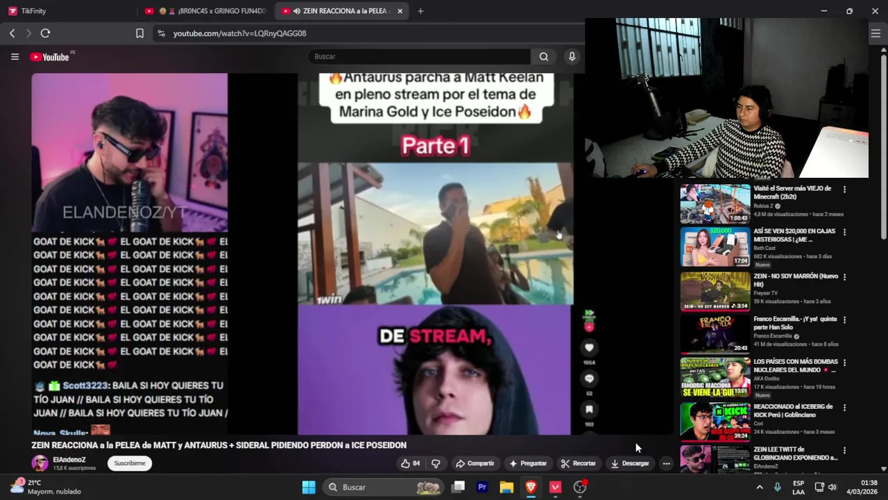Open the red TikFinity app on the taskbar

[x=555, y=487]
